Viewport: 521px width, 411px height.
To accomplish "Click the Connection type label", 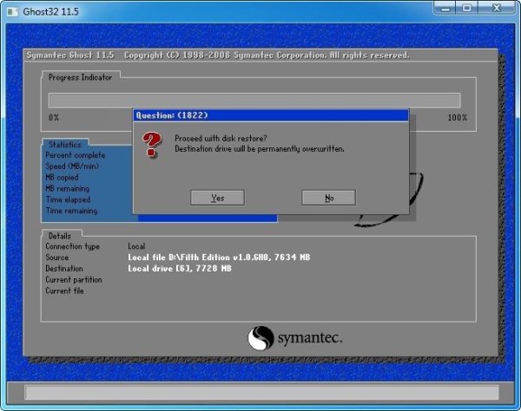I will pyautogui.click(x=73, y=246).
